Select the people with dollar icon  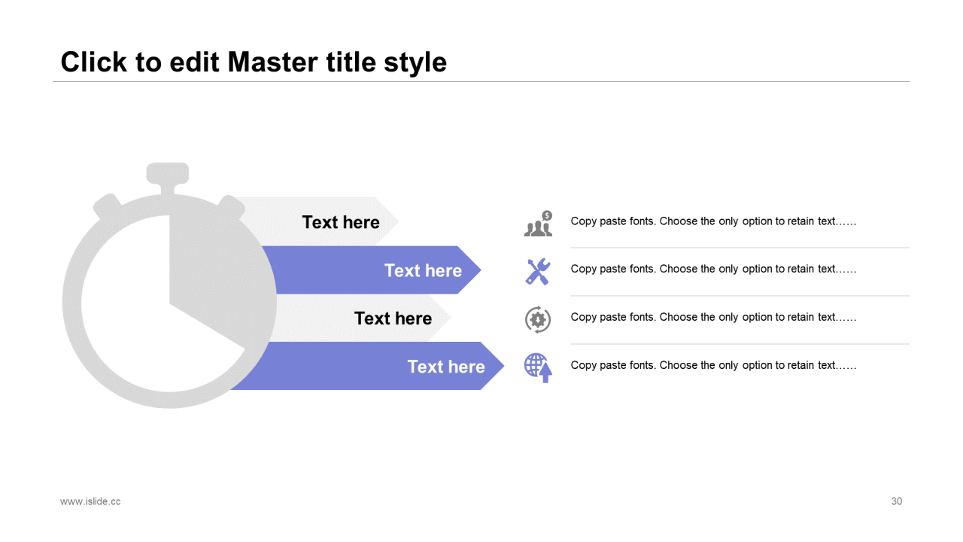(x=538, y=224)
